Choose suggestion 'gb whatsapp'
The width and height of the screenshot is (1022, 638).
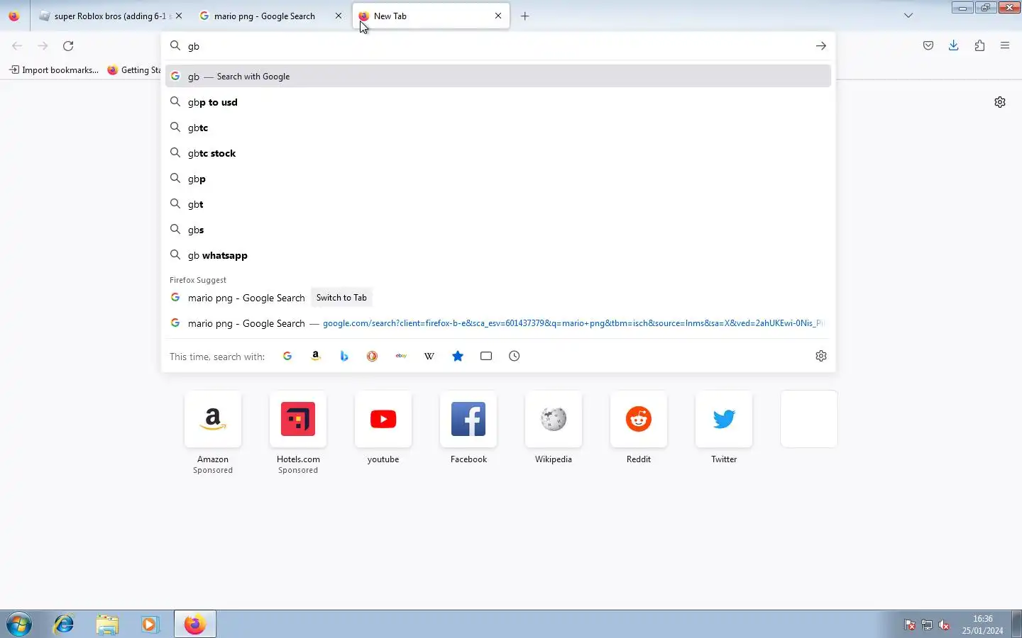point(498,255)
